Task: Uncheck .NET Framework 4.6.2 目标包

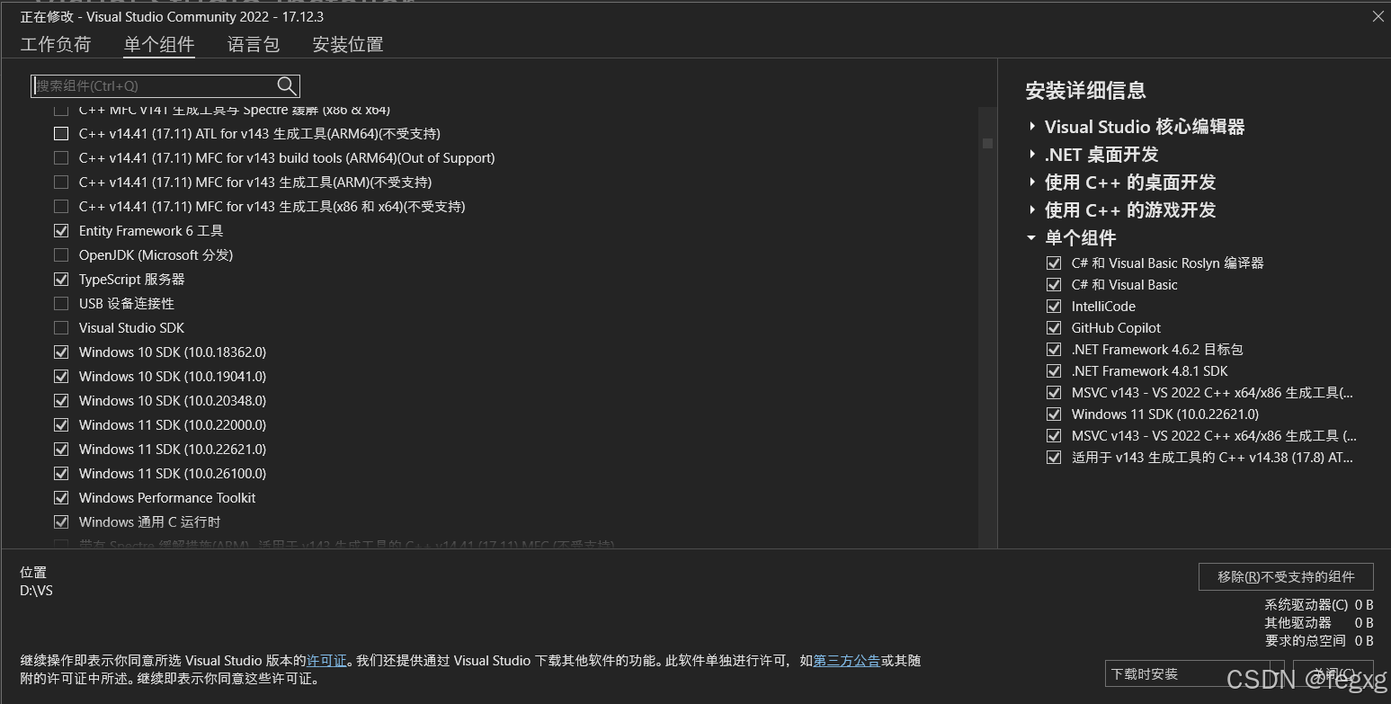Action: [1054, 350]
